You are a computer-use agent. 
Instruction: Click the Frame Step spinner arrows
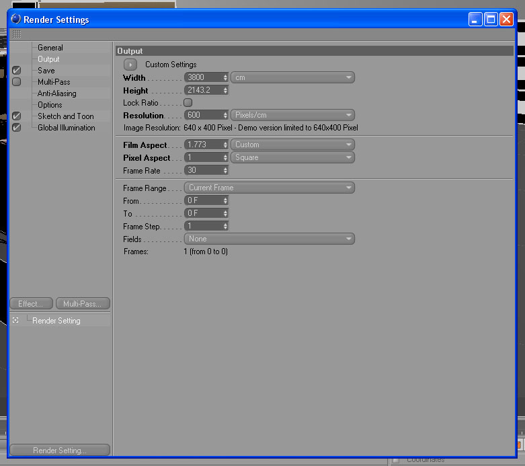(x=225, y=226)
